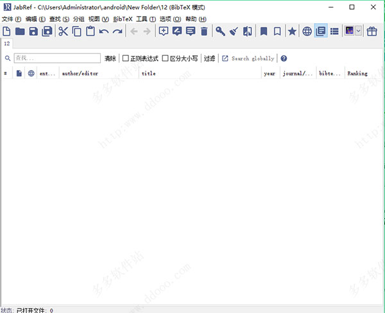Open the 查找 (S) menu
The width and height of the screenshot is (385, 313).
click(x=59, y=19)
